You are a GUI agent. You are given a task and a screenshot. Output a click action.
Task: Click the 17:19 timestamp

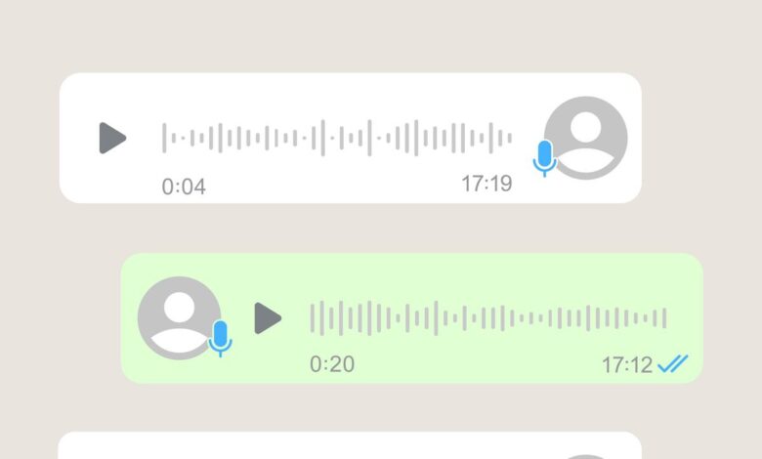coord(487,184)
